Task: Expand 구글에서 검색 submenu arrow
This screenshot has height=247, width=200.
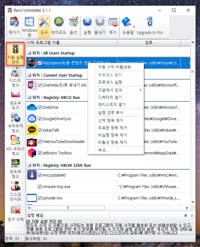Action: [141, 90]
